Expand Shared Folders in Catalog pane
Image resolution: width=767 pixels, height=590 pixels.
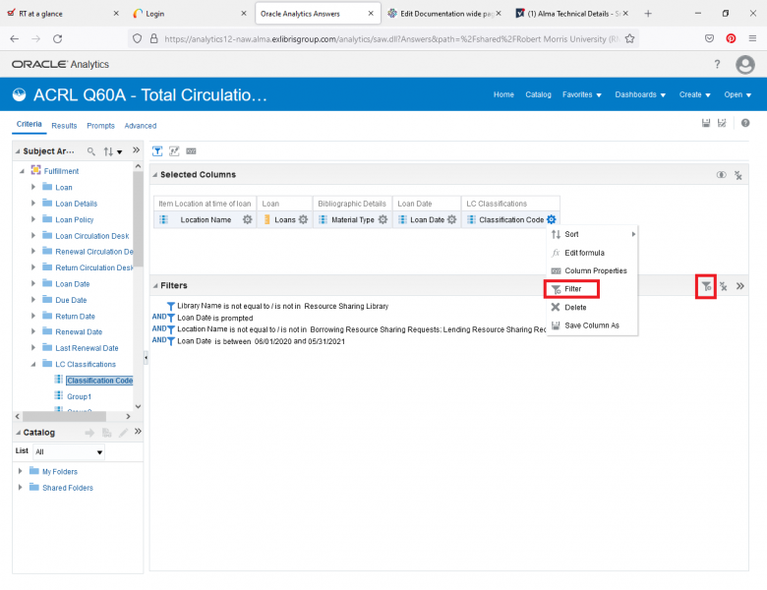pos(20,488)
